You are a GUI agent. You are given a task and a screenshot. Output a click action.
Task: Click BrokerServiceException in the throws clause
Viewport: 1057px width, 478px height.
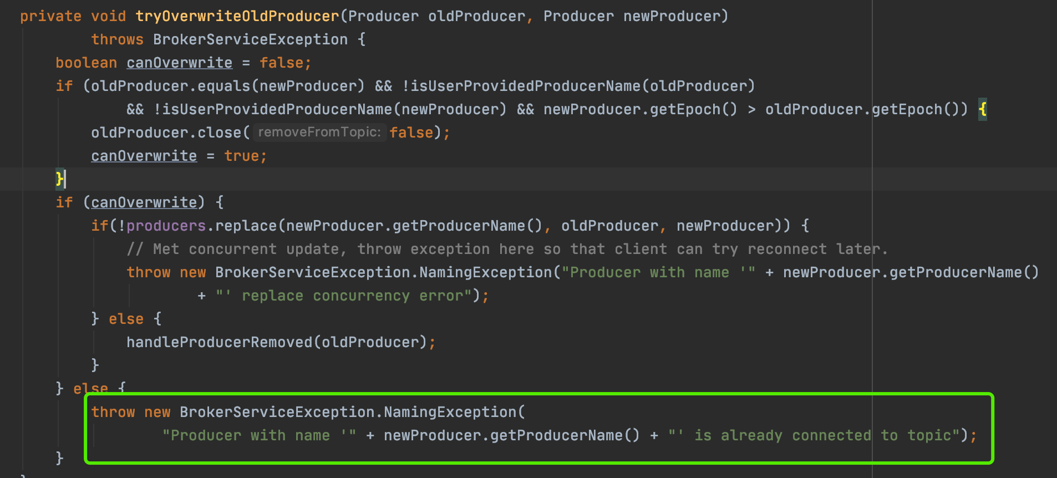coord(251,39)
